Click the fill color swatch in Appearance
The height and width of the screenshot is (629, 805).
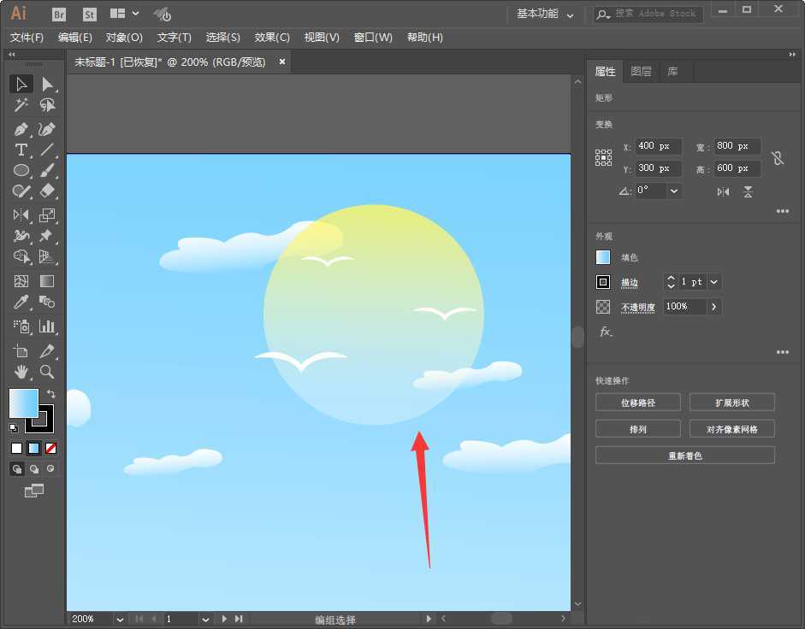[605, 256]
